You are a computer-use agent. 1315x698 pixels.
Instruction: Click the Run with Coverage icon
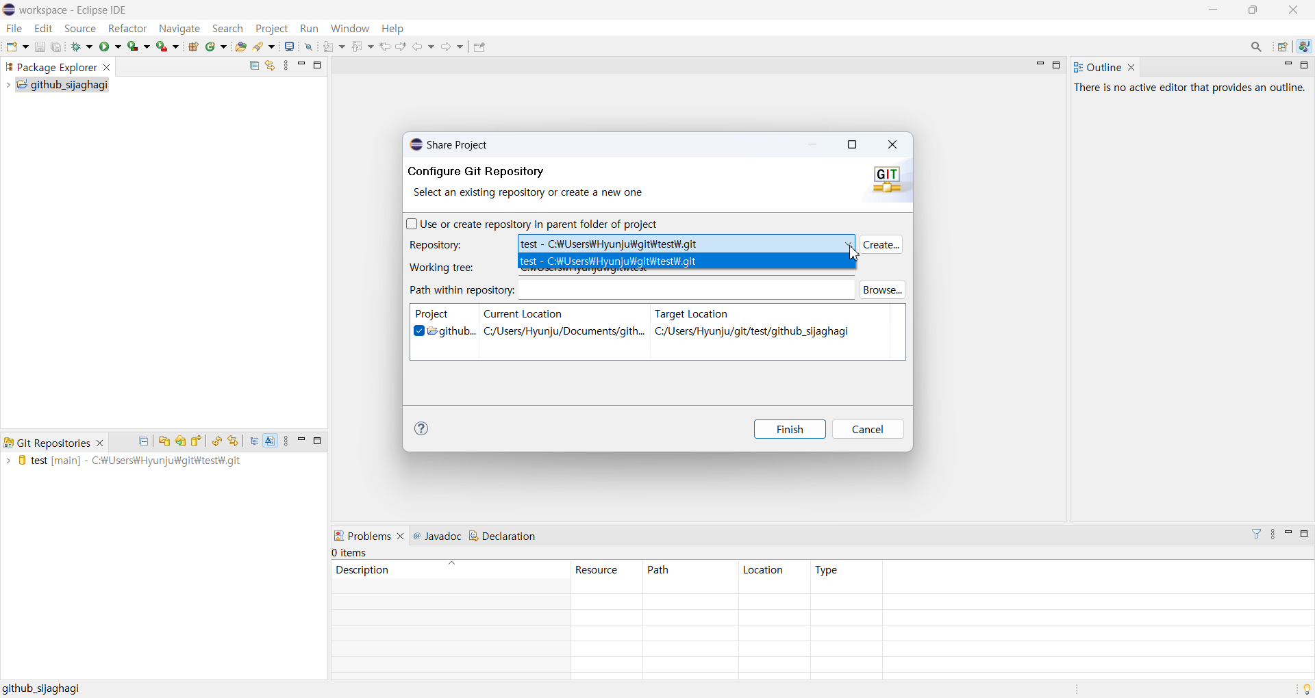coord(134,47)
